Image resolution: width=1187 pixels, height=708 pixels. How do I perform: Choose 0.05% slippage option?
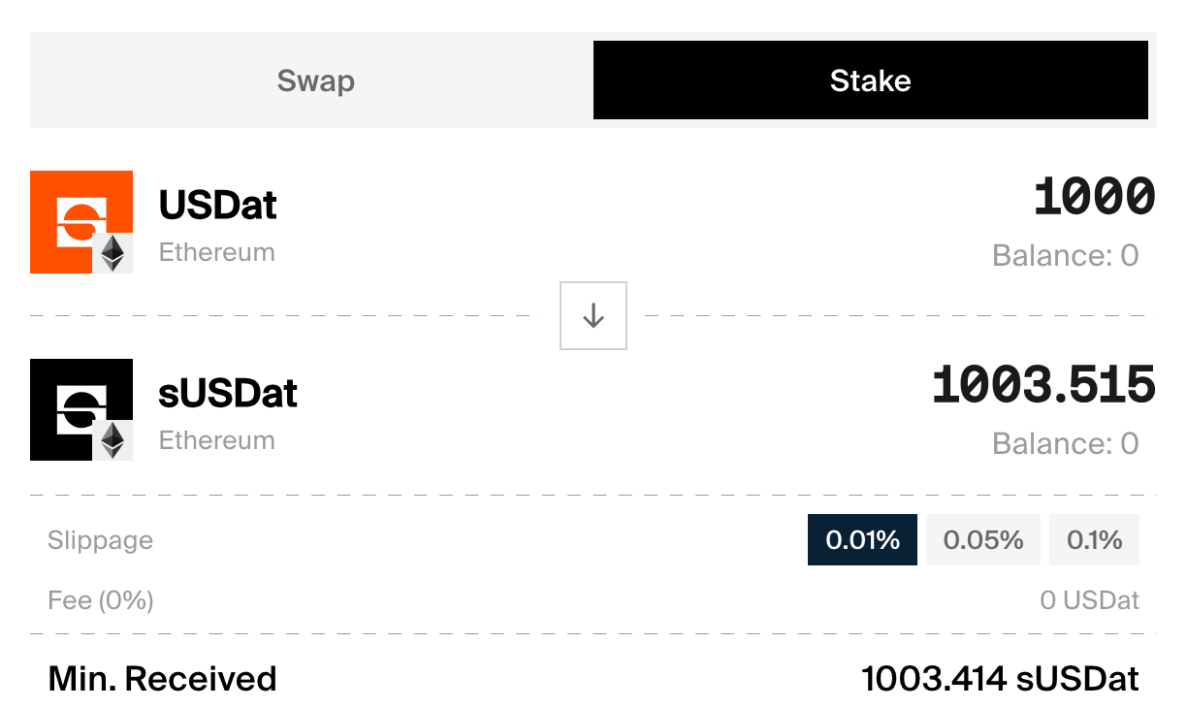coord(983,540)
